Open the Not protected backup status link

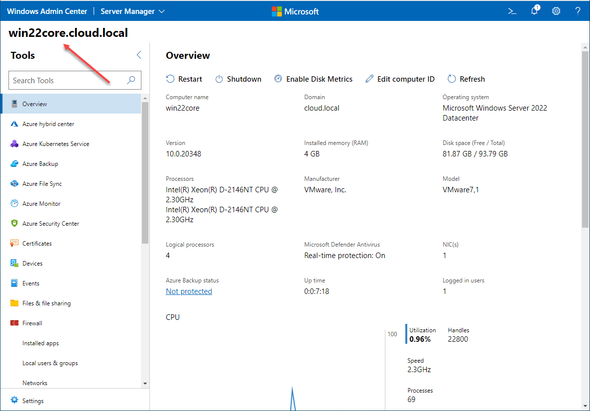coord(189,291)
